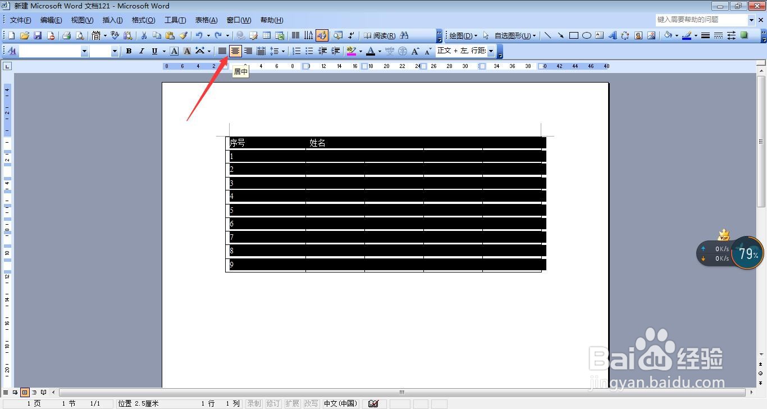This screenshot has height=409, width=767.
Task: Open the undo history dropdown arrow
Action: click(x=208, y=35)
